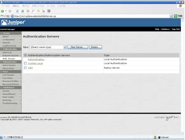Open the VM3 Radius server link
The height and width of the screenshot is (140, 185).
click(30, 68)
